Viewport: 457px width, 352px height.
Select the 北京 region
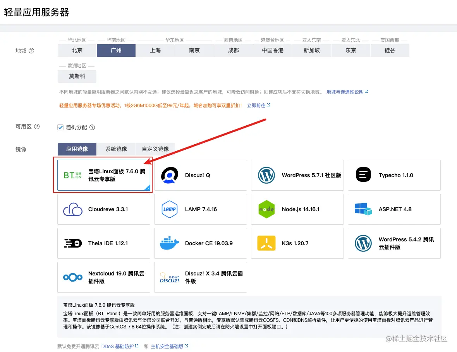coord(77,50)
